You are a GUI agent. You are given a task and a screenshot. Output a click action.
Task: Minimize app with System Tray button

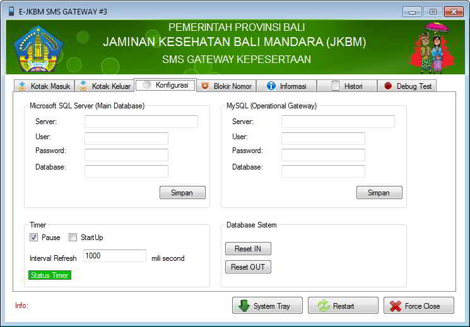(267, 306)
